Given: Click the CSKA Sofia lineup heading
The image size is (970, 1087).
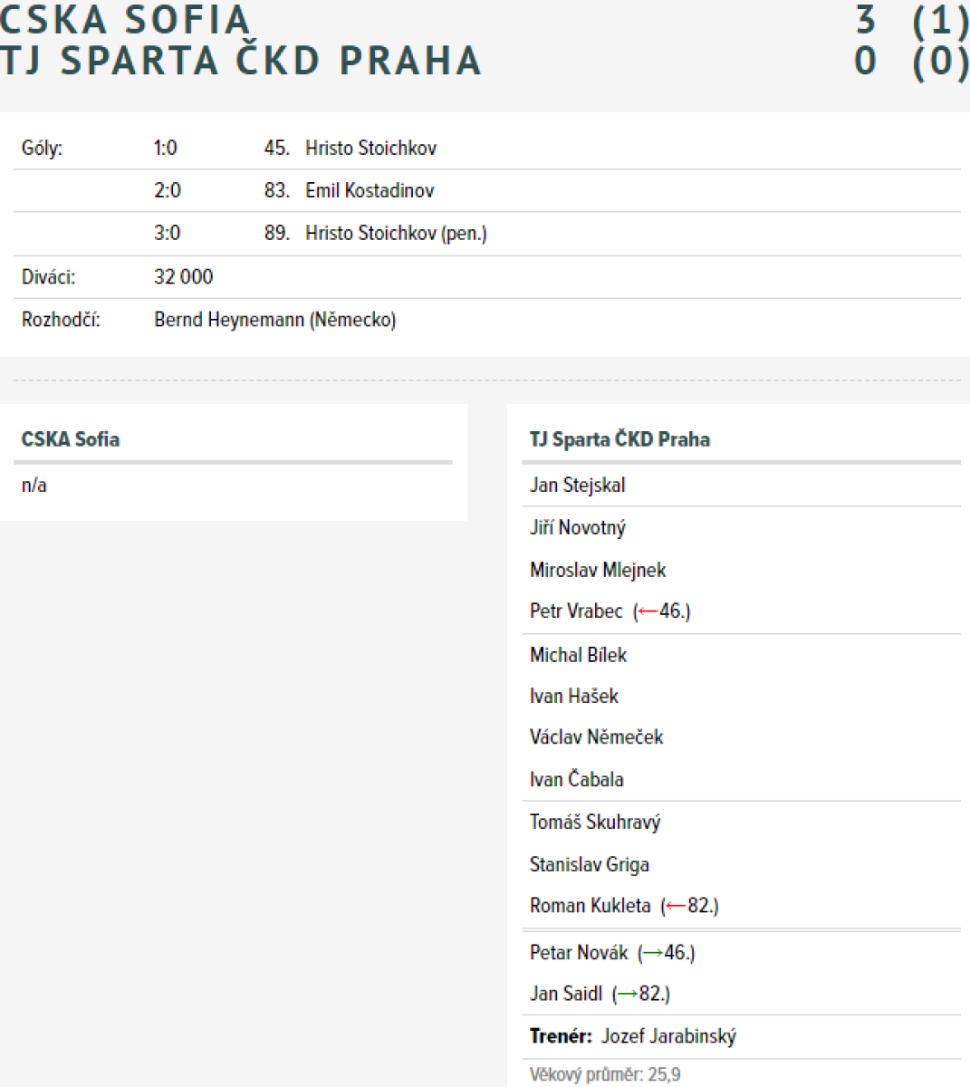Looking at the screenshot, I should coord(71,439).
